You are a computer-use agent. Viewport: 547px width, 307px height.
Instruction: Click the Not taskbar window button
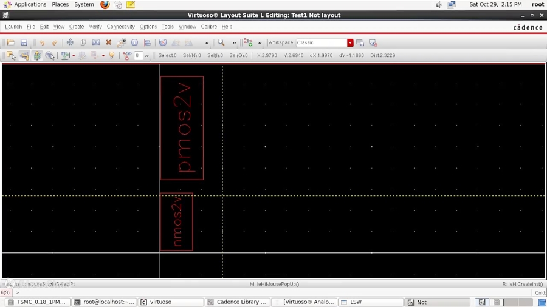[x=438, y=302]
